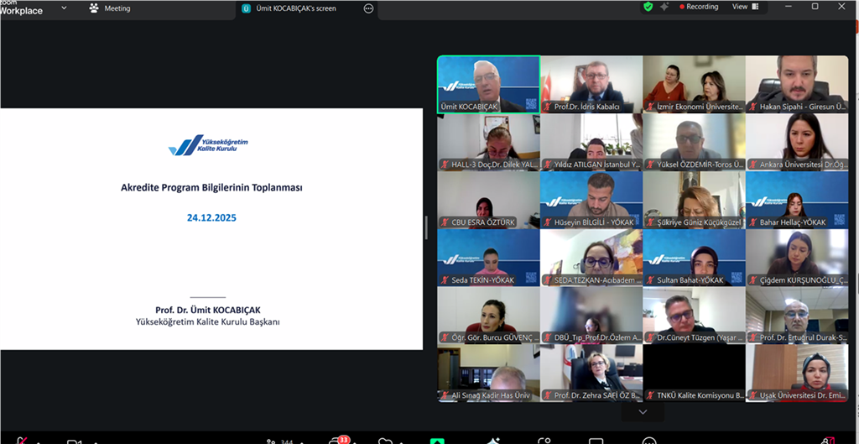This screenshot has height=444, width=859.
Task: Click the green Share Screen icon
Action: 437,441
